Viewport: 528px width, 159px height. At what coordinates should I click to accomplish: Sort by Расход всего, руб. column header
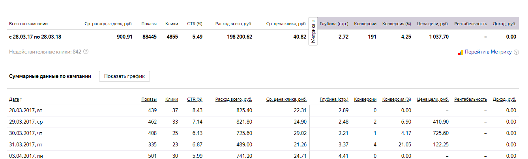click(x=234, y=99)
